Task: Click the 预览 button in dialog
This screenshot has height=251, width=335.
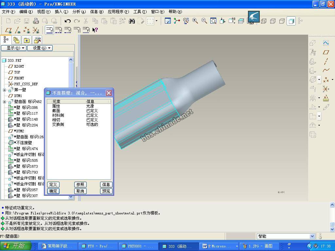Action: point(106,191)
